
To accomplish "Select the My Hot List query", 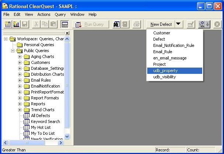I will 41,127.
